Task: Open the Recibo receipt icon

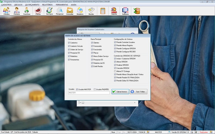Action: 91,11
